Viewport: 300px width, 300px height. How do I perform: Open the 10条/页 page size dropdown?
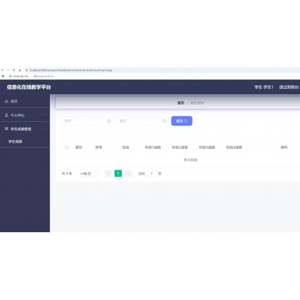[x=89, y=173]
